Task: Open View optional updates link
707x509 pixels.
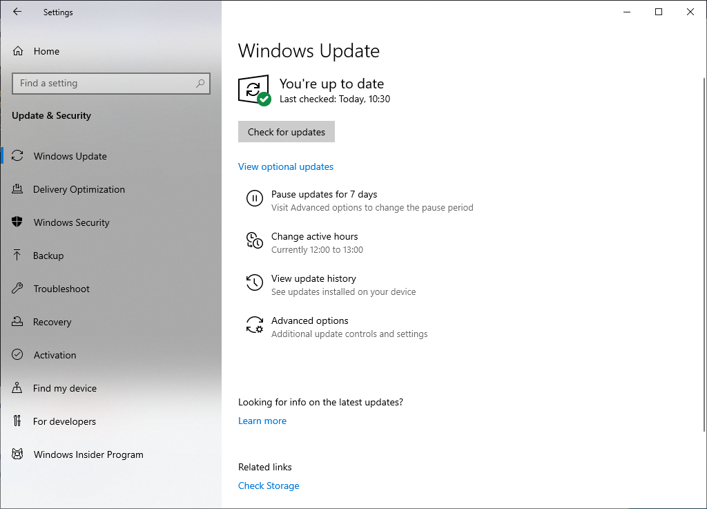Action: (286, 167)
